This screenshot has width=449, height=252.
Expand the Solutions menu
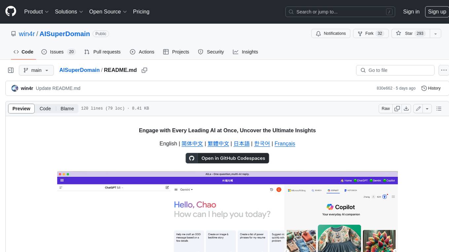(69, 12)
